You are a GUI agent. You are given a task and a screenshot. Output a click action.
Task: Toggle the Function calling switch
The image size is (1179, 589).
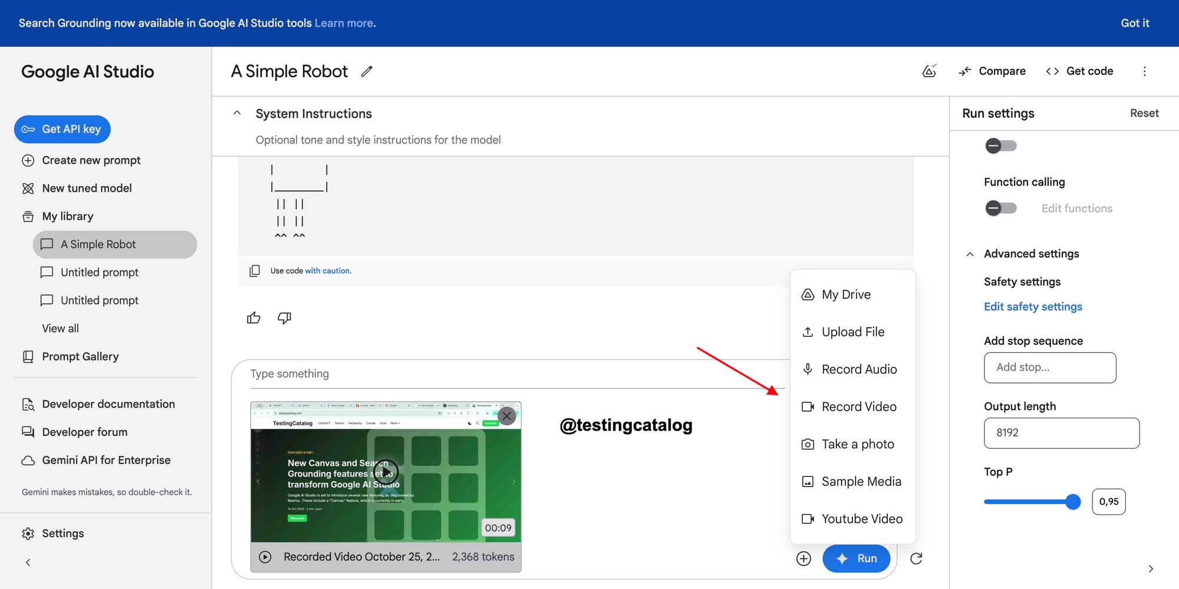1001,208
